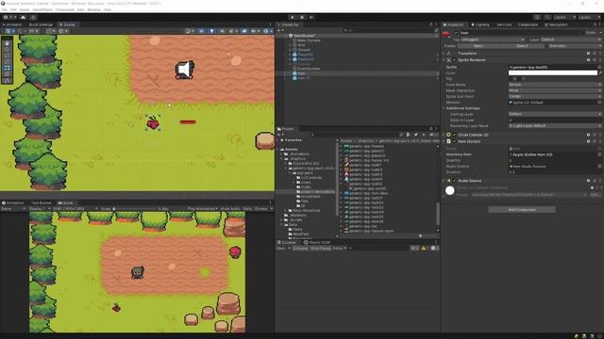Open the GameObject menu

(x=42, y=9)
